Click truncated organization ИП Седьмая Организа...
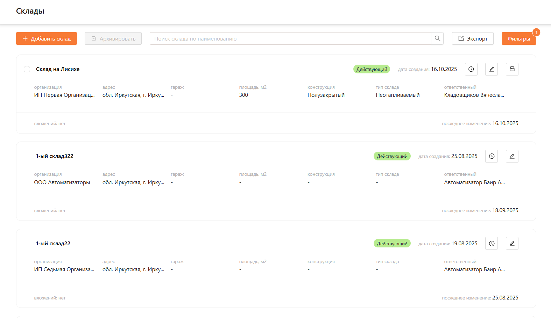Image resolution: width=551 pixels, height=318 pixels. 64,269
